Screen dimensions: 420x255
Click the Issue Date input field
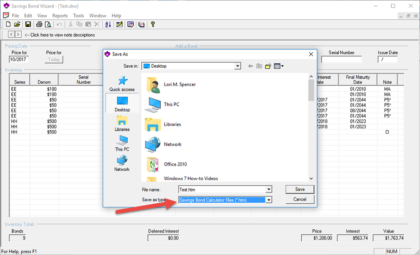387,59
